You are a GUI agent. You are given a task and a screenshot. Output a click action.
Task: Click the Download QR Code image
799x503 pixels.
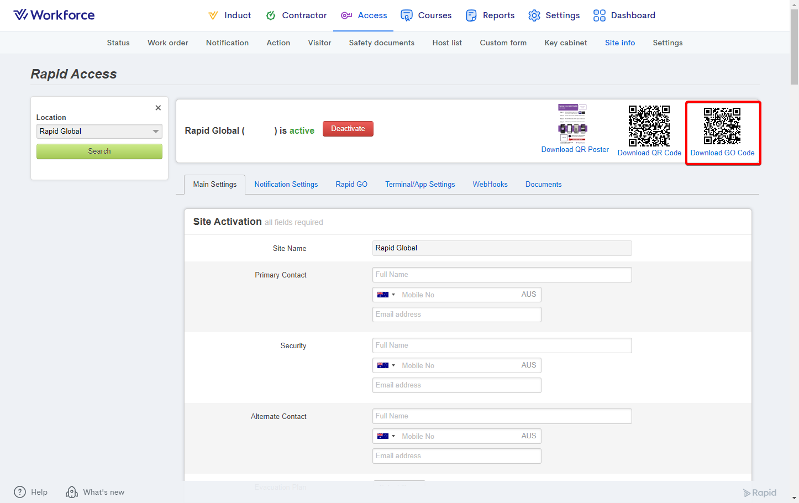(x=649, y=125)
